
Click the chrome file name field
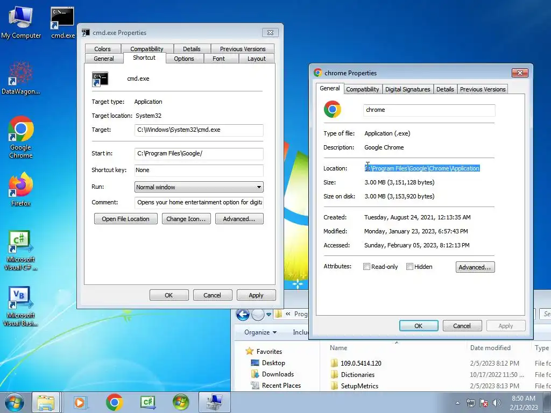(x=429, y=110)
